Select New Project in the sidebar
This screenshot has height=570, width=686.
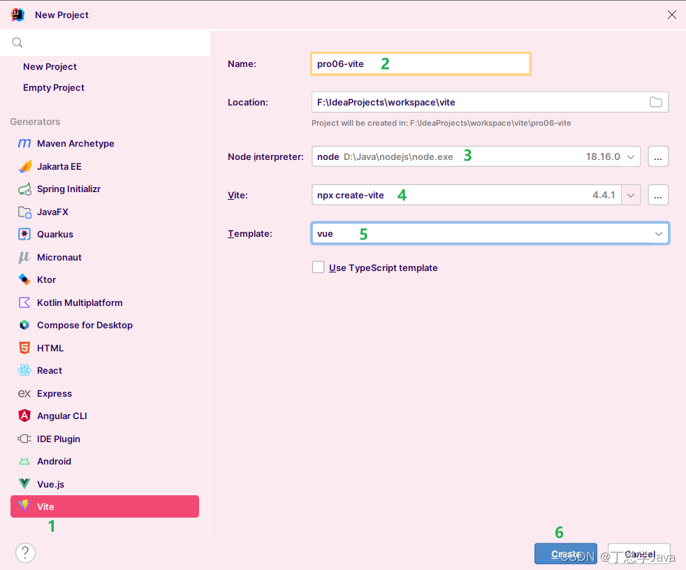click(50, 66)
